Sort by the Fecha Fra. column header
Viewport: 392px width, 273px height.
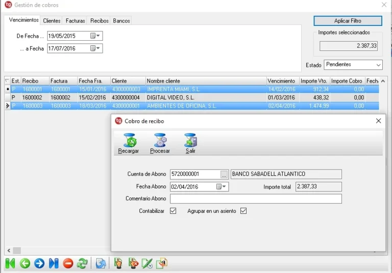(x=94, y=81)
